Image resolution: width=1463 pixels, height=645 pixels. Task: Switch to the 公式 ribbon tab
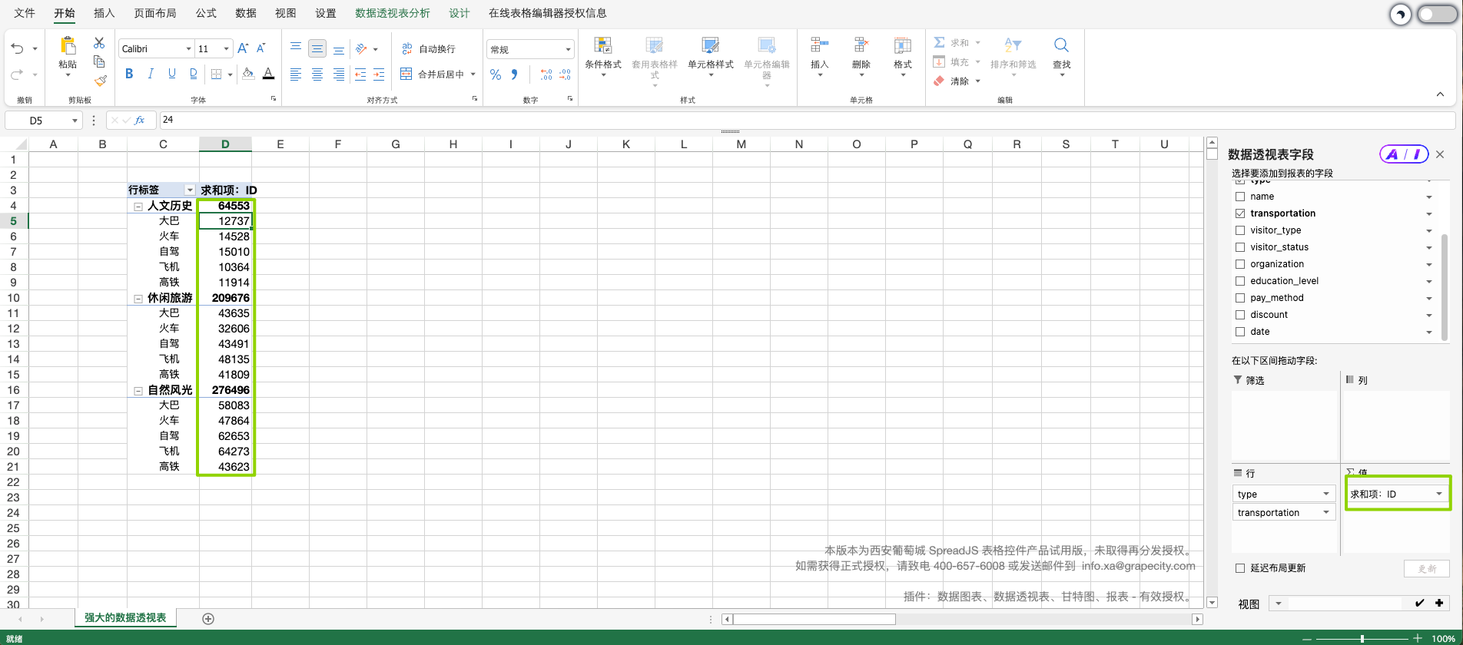pyautogui.click(x=206, y=13)
